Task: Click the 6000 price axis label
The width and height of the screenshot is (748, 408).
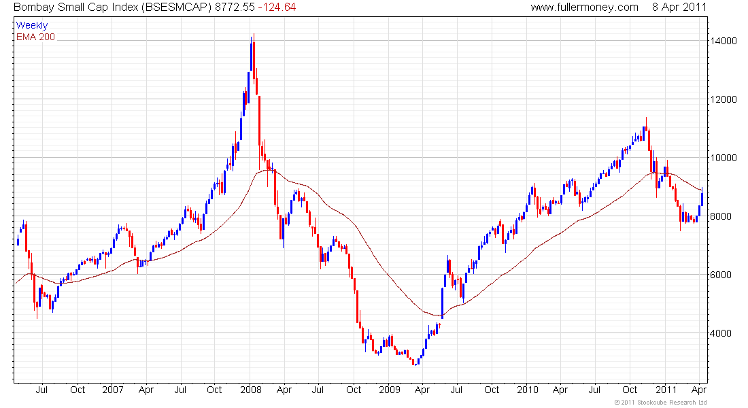Action: tap(720, 275)
